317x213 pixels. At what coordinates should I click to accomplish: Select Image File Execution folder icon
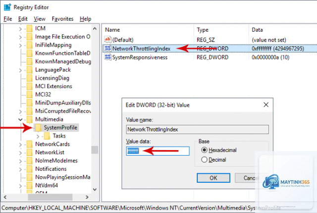pyautogui.click(x=30, y=37)
